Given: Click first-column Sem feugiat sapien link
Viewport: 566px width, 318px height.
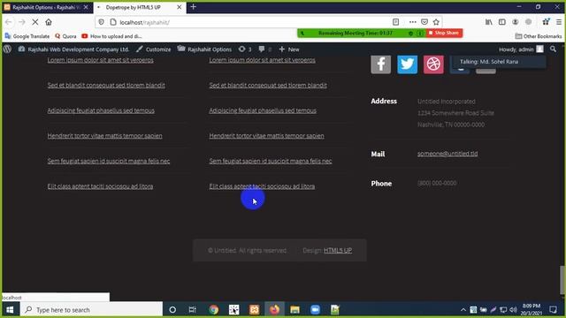Looking at the screenshot, I should (x=109, y=161).
